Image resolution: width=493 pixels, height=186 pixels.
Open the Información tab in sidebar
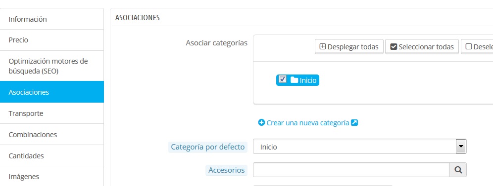pyautogui.click(x=52, y=19)
